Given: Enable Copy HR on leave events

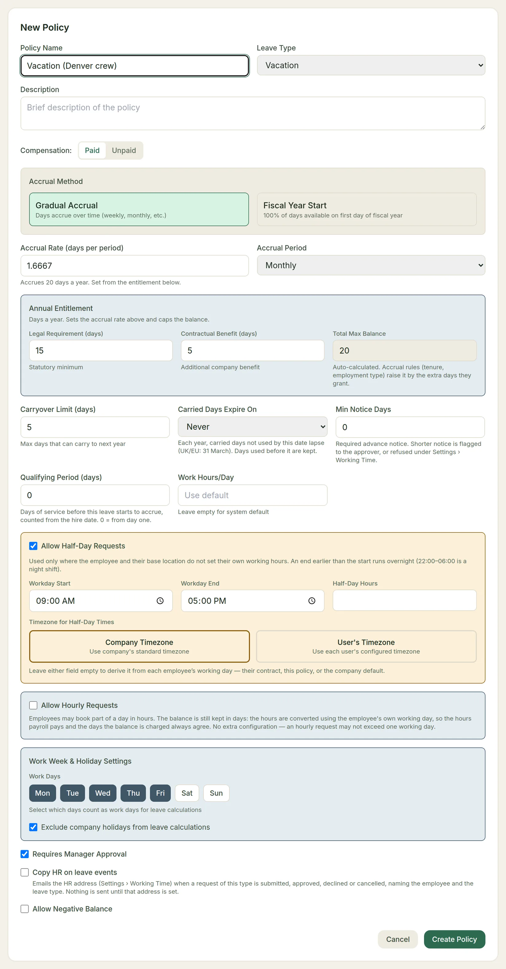Looking at the screenshot, I should (25, 872).
